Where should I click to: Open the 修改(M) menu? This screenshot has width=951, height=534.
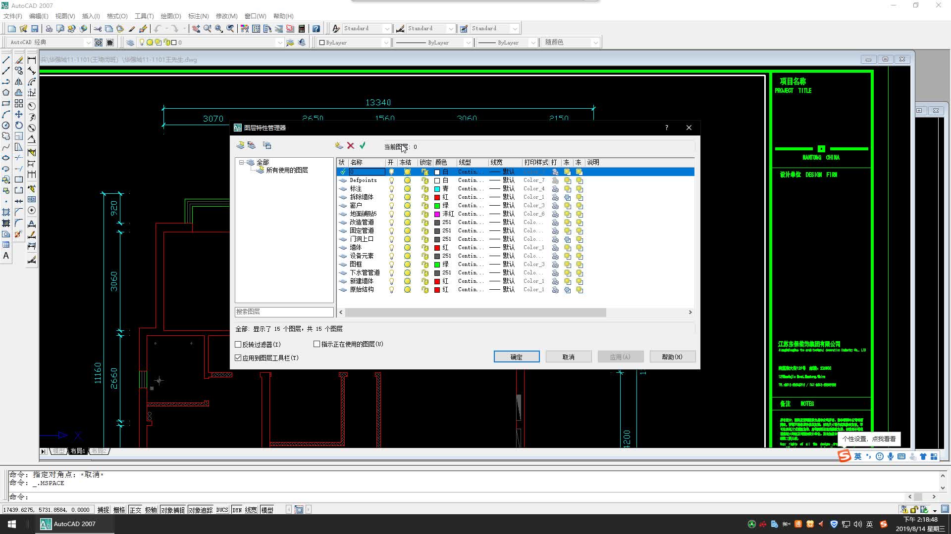tap(226, 16)
